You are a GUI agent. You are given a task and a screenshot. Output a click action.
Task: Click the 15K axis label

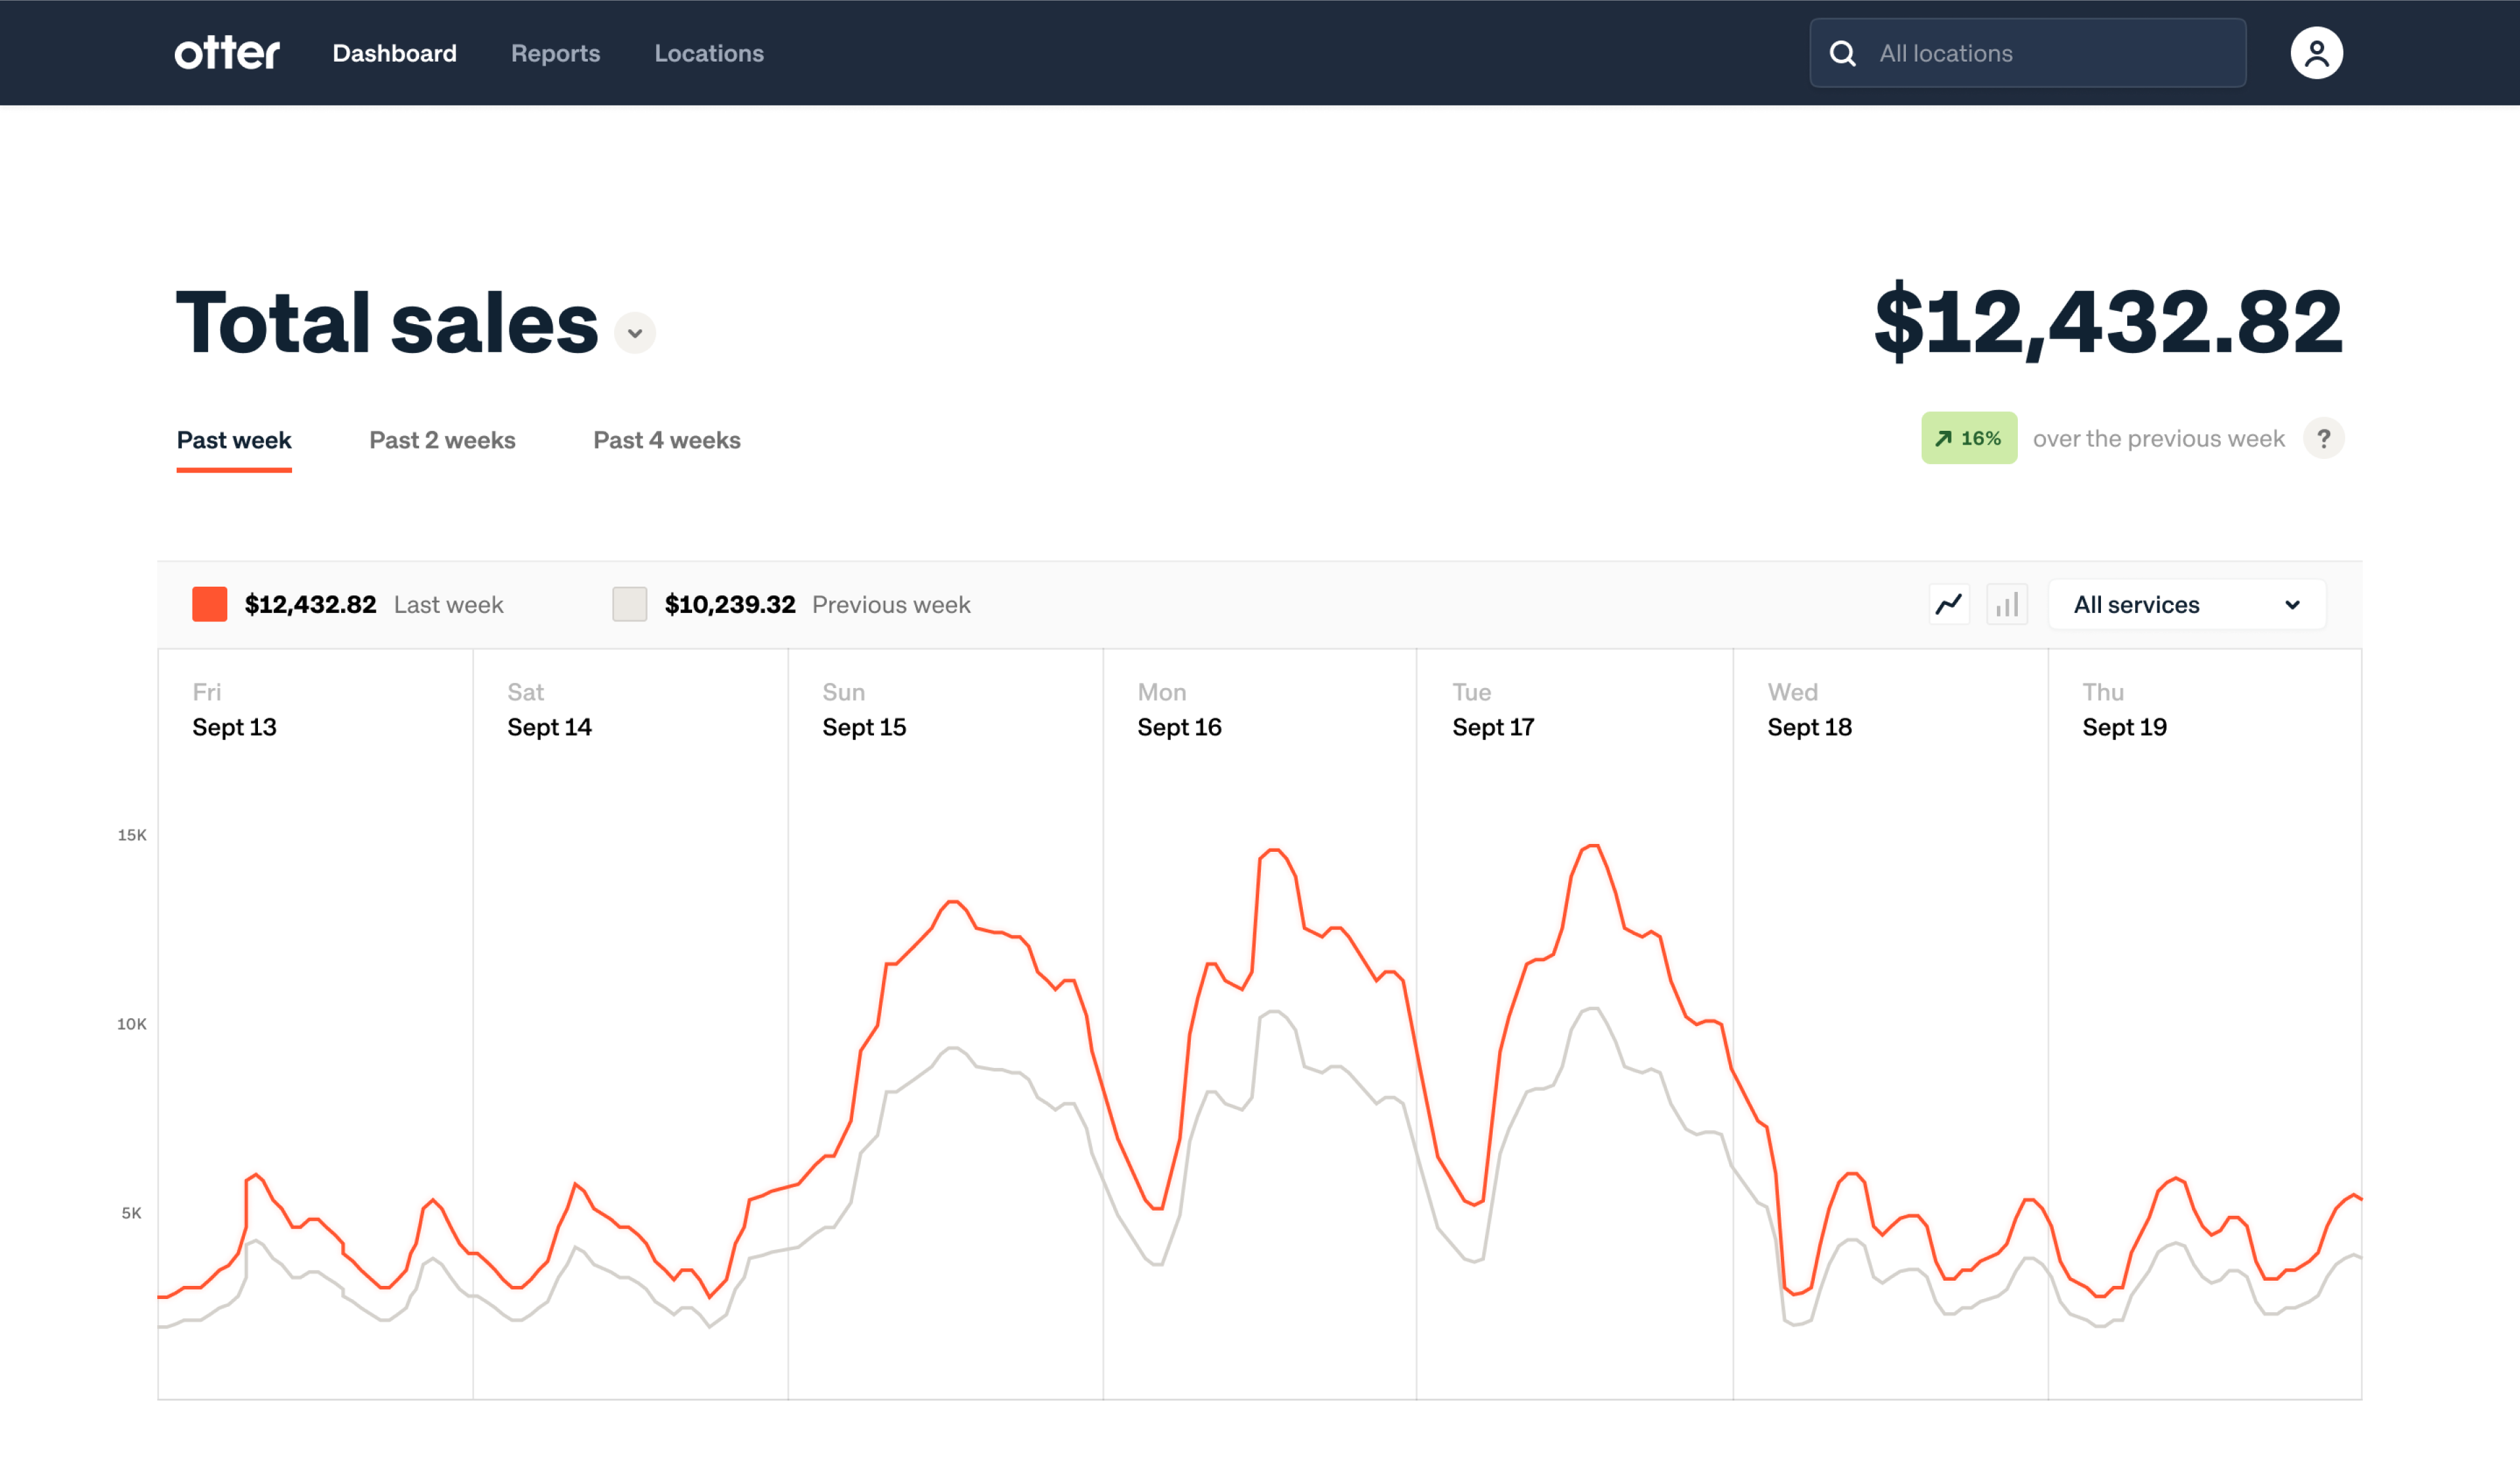point(132,835)
